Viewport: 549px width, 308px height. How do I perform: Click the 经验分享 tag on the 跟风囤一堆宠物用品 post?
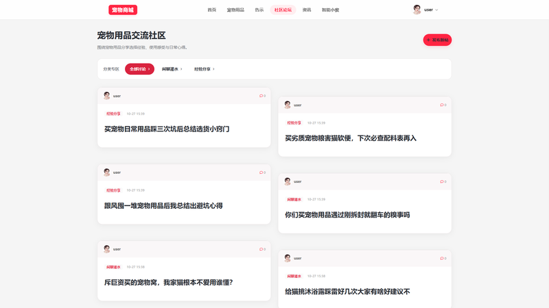(x=113, y=190)
